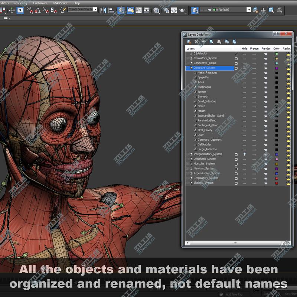This screenshot has height=297, width=297.
Task: Click Delete Layer X icon in the Layer dialog
Action: click(x=196, y=42)
